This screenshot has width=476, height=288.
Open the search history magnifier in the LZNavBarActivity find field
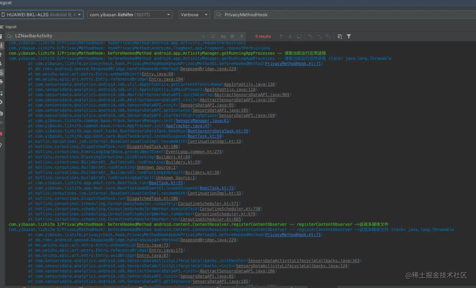pyautogui.click(x=10, y=36)
